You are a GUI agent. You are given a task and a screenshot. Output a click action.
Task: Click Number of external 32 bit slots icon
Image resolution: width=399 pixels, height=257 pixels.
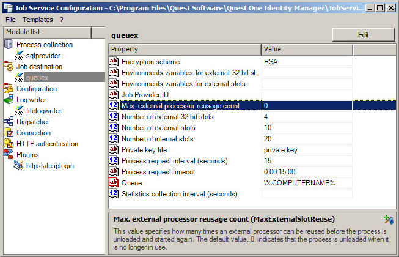[114, 116]
